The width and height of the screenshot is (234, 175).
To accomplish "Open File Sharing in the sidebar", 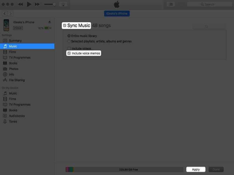I will 27,80.
